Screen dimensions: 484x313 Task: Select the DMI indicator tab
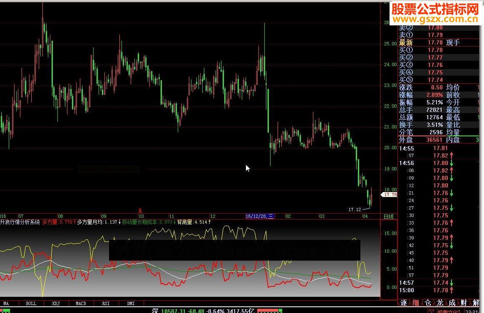[130, 303]
